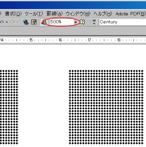
Task: Expand the Redo history dropdown arrow
Action: pos(18,22)
